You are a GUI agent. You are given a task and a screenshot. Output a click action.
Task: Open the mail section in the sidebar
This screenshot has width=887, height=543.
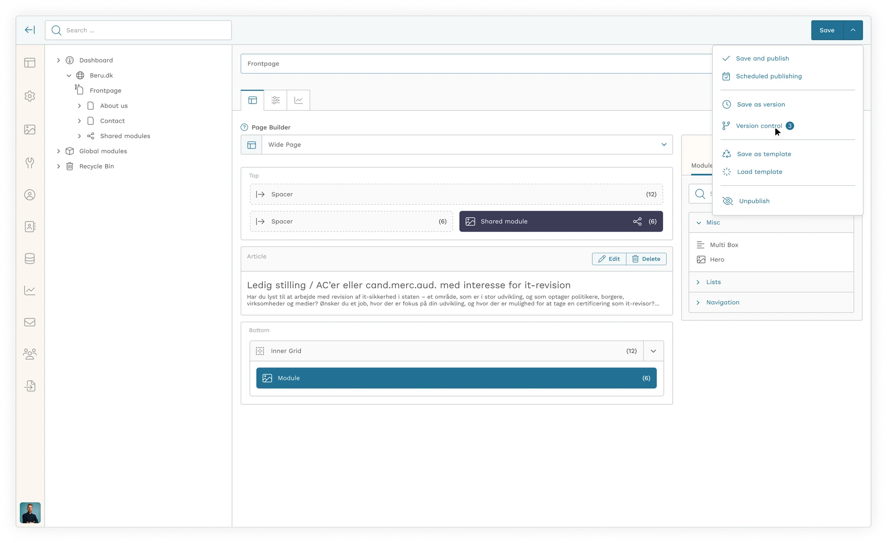pos(30,322)
